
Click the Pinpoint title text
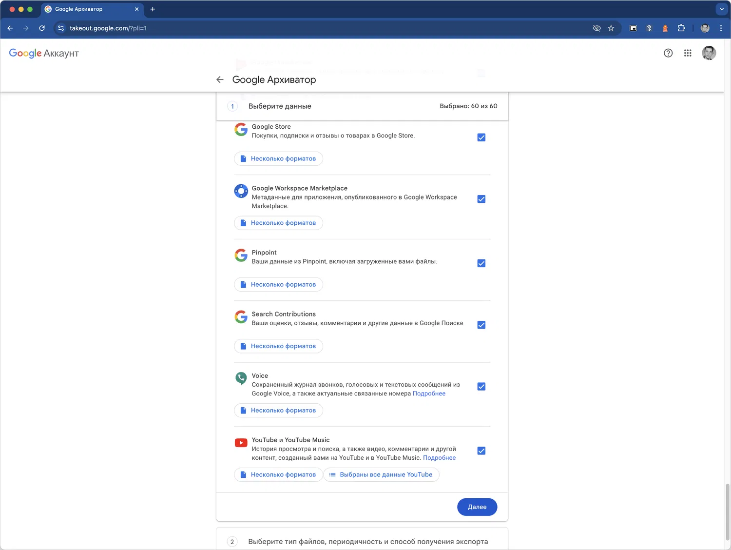[264, 253]
